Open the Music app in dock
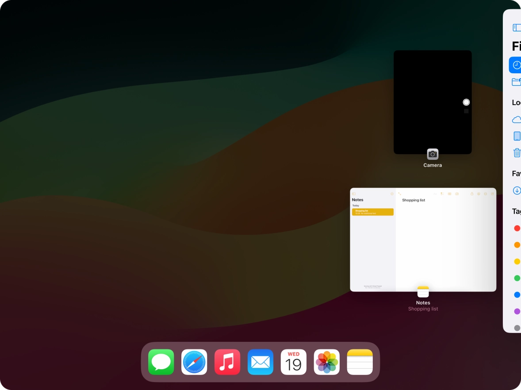This screenshot has width=521, height=390. [x=227, y=362]
